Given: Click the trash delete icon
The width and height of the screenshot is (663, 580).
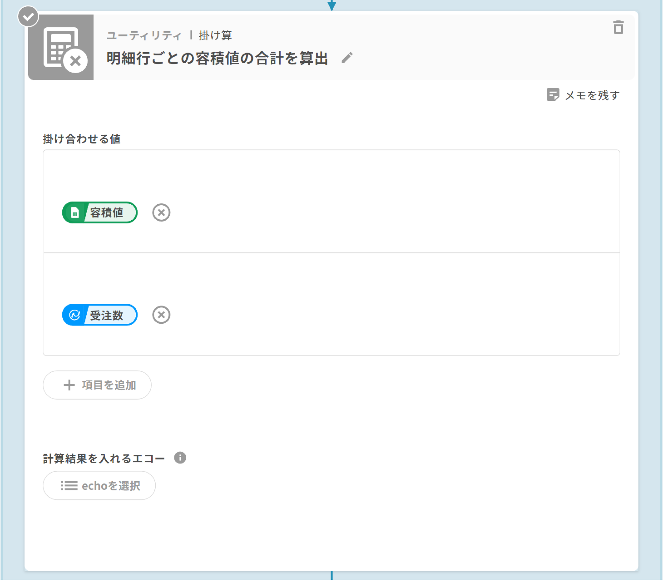Looking at the screenshot, I should [x=618, y=27].
